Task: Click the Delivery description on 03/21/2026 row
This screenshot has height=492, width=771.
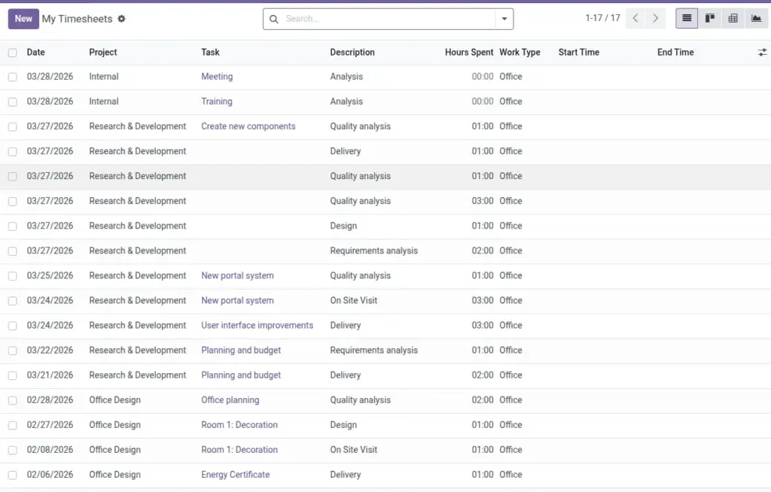Action: [345, 375]
